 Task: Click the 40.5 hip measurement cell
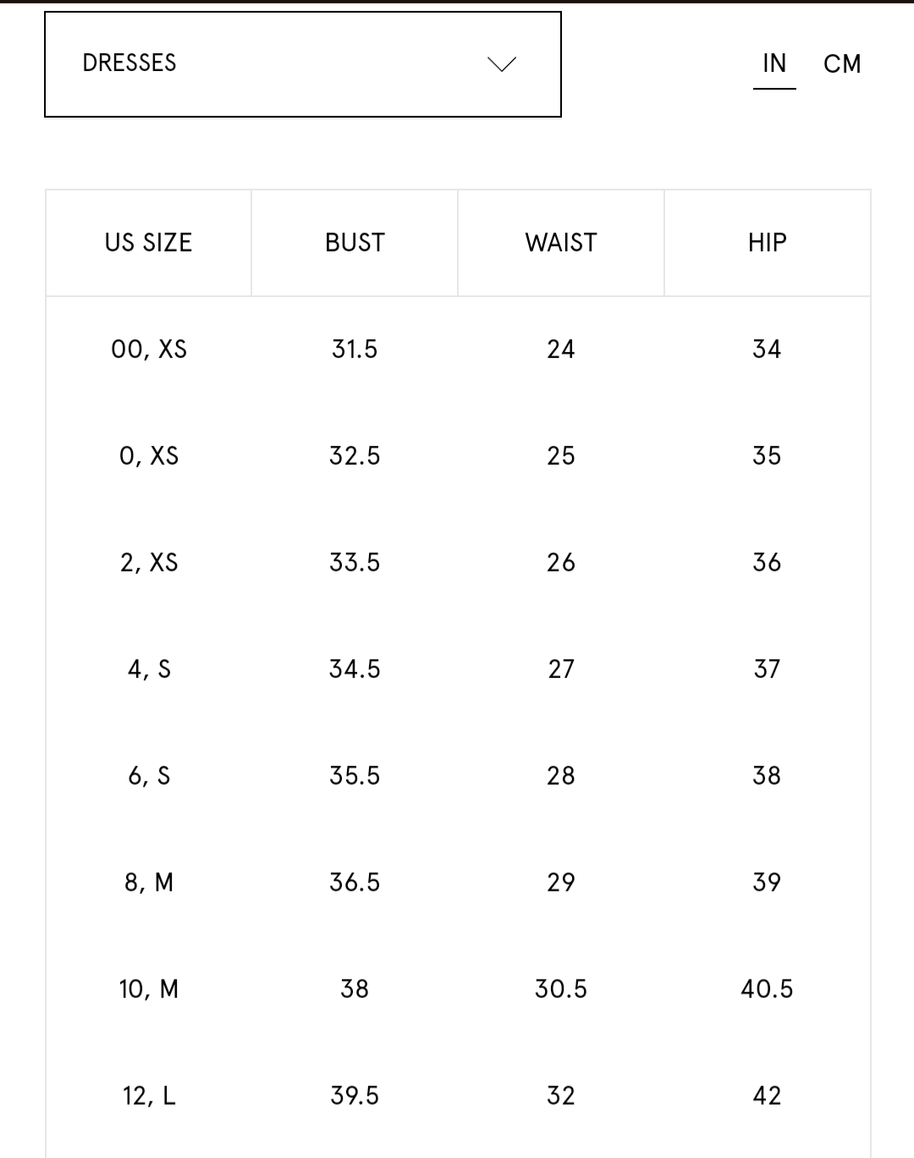click(x=767, y=990)
